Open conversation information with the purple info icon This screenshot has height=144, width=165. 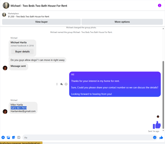(x=159, y=5)
